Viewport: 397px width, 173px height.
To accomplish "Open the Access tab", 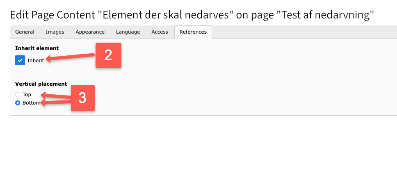I will 160,32.
